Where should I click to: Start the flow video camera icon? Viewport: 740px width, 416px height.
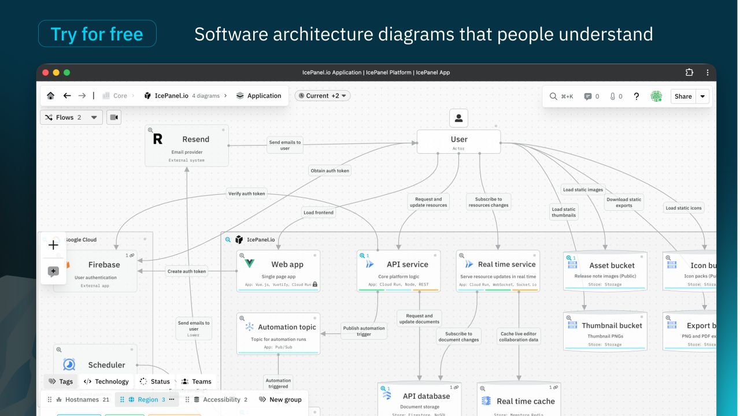(x=114, y=117)
